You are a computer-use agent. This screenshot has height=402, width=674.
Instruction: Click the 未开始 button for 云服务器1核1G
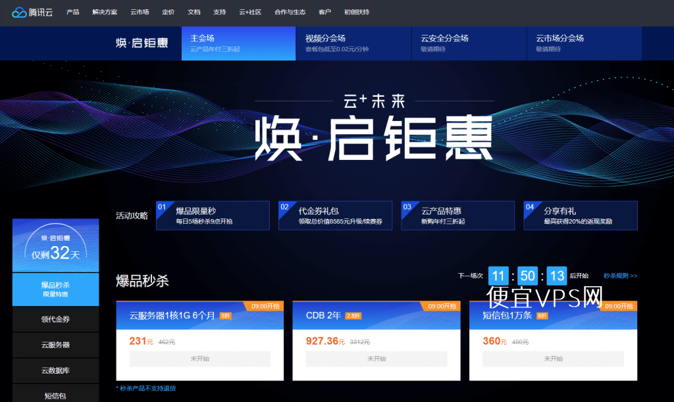tap(200, 359)
